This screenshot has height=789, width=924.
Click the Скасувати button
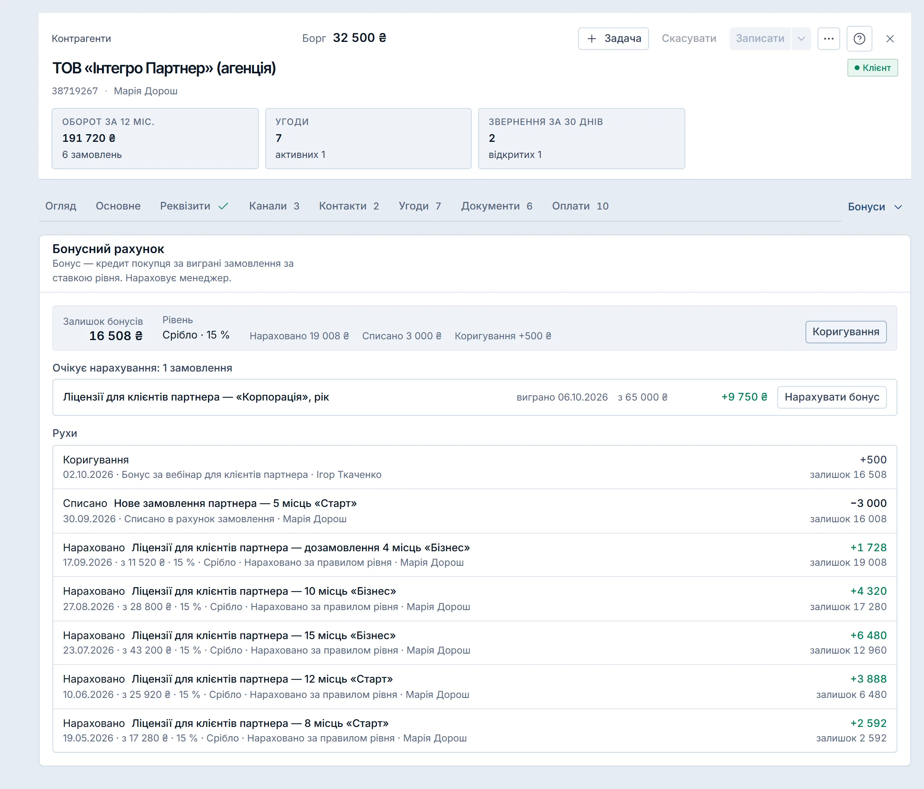(689, 39)
